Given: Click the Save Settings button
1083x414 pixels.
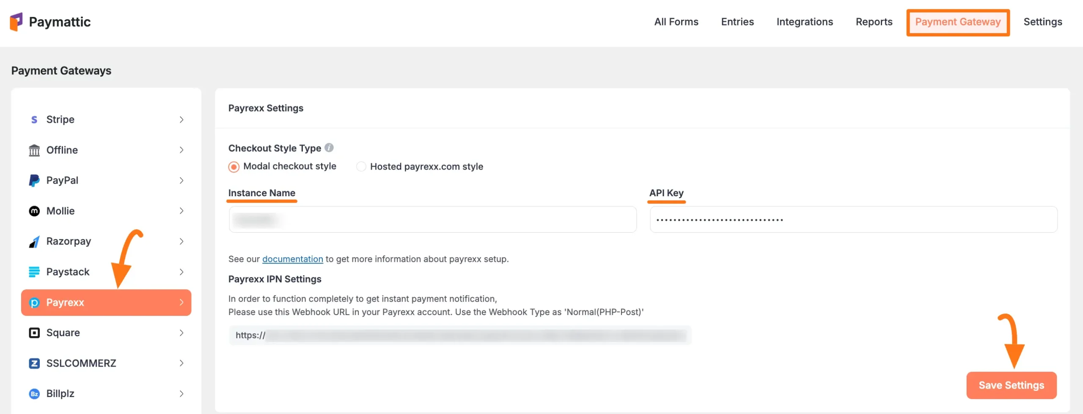Looking at the screenshot, I should tap(1011, 385).
